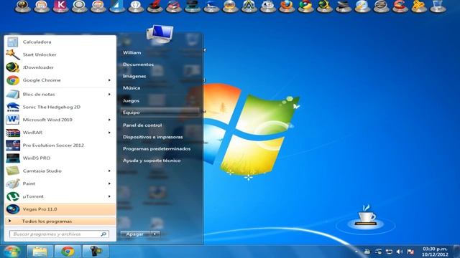This screenshot has height=258, width=460.
Task: Expand Bloc de notas jump list arrow
Action: [109, 94]
